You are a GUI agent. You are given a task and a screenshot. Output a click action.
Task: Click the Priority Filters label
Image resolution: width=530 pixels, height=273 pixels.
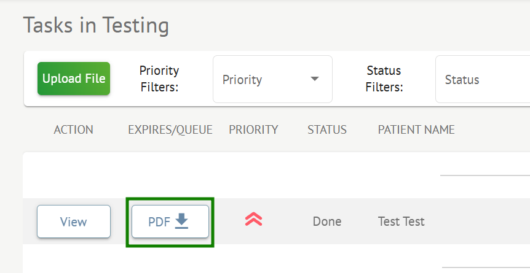[x=159, y=79]
